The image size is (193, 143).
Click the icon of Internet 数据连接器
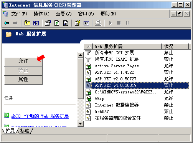[x=88, y=105]
